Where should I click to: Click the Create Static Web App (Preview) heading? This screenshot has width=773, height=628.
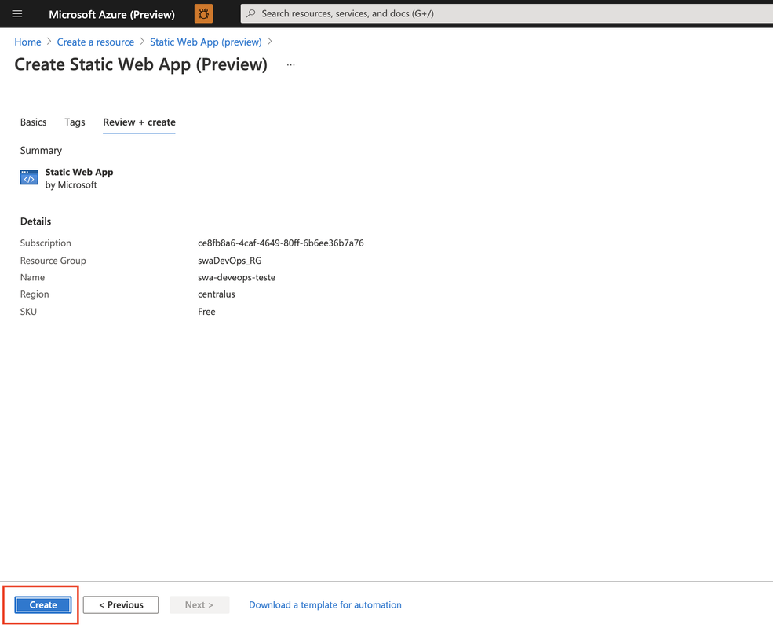pos(141,64)
